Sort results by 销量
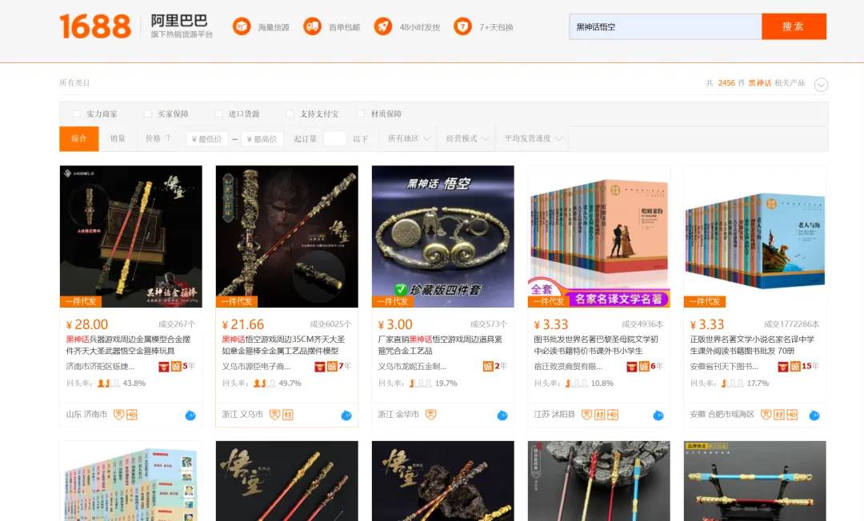This screenshot has width=864, height=521. [118, 138]
